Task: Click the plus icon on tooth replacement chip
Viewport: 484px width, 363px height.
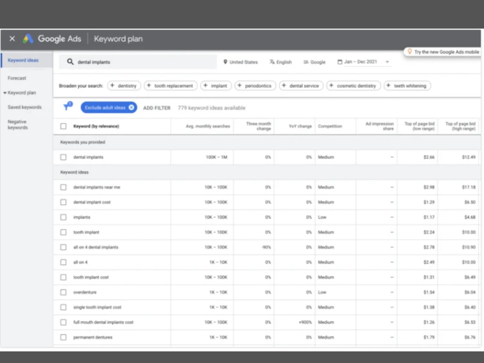Action: 149,86
